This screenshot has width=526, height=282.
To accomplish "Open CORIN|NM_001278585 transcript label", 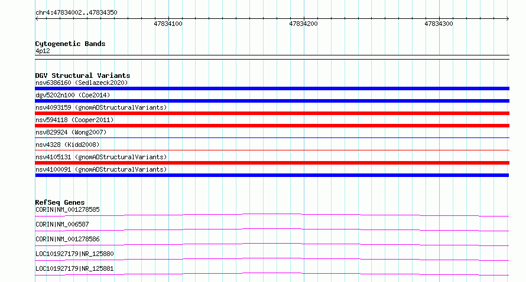I will click(x=67, y=209).
